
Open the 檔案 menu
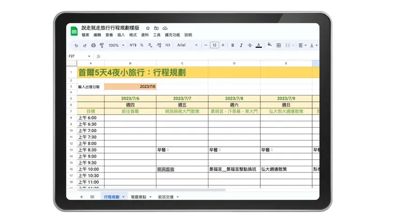pos(85,35)
